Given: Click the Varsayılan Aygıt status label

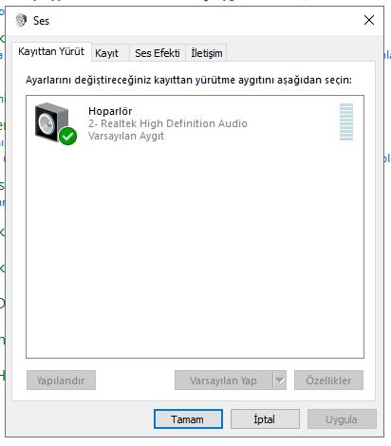Looking at the screenshot, I should click(x=126, y=136).
